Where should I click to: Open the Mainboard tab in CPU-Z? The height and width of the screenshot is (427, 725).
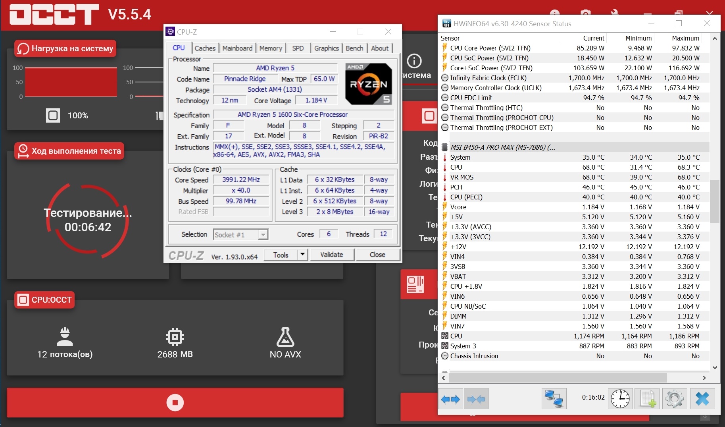pos(237,48)
